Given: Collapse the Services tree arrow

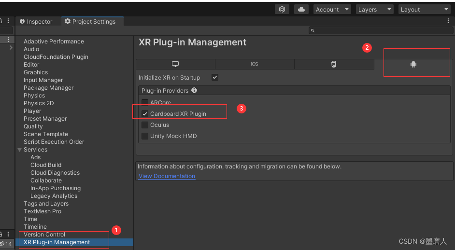Looking at the screenshot, I should pos(19,150).
